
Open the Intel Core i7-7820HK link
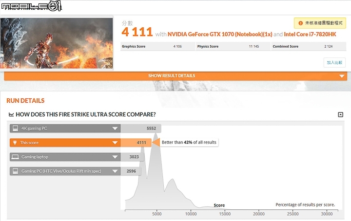[x=310, y=34]
